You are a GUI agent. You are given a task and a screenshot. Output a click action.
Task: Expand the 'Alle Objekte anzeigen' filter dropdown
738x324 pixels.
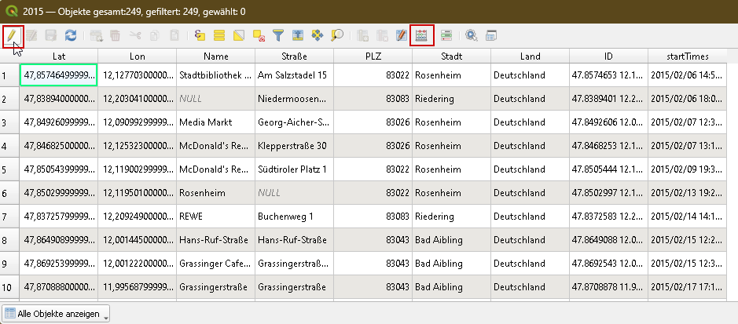56,313
